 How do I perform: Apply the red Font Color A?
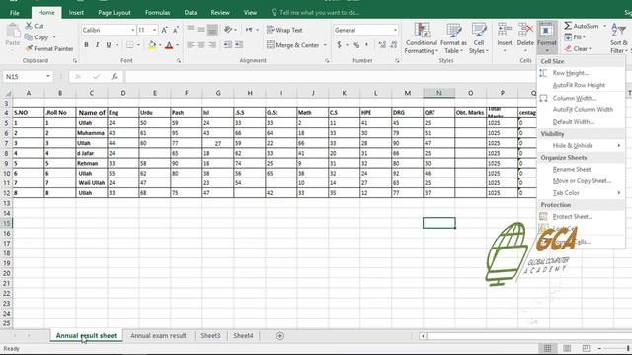click(x=169, y=45)
